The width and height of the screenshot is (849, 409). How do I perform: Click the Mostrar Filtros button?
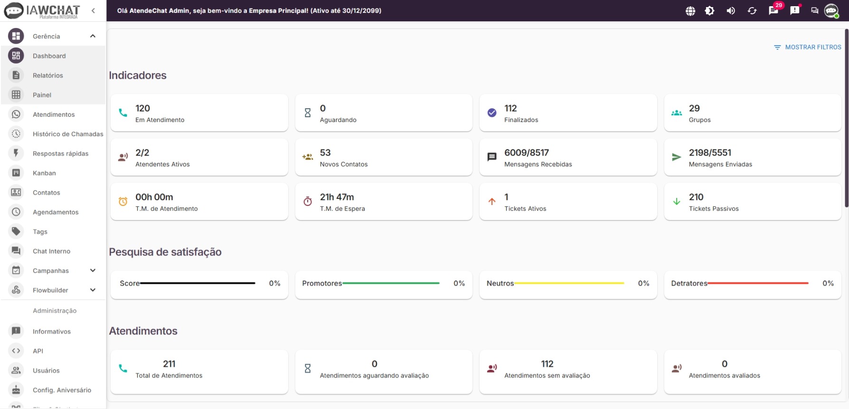tap(808, 47)
